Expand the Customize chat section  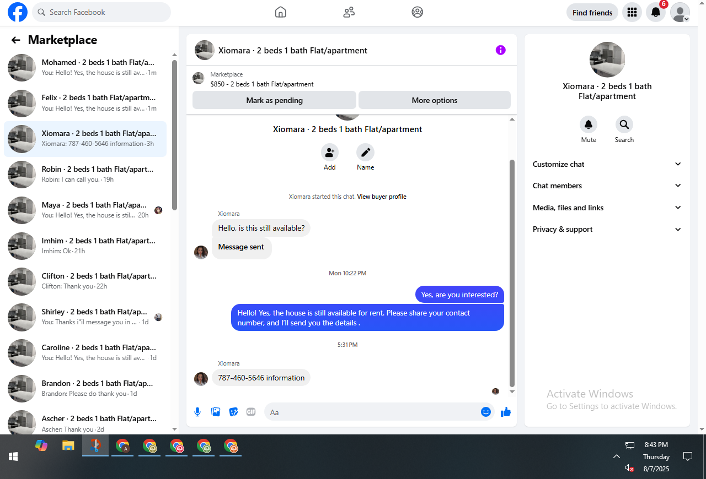tap(607, 164)
